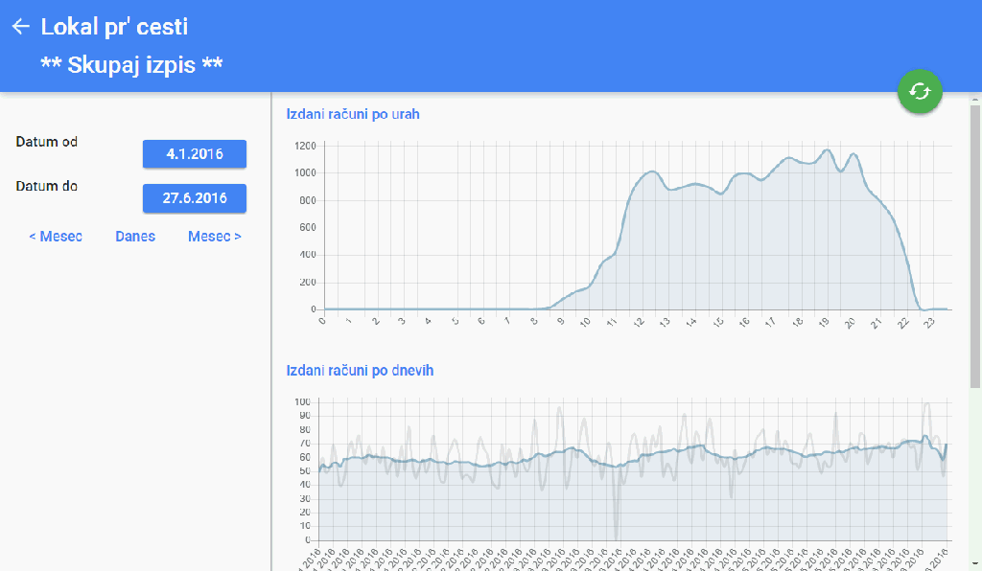Click the deepest dip in the daily chart
Screen dimensions: 982x571
coord(616,537)
